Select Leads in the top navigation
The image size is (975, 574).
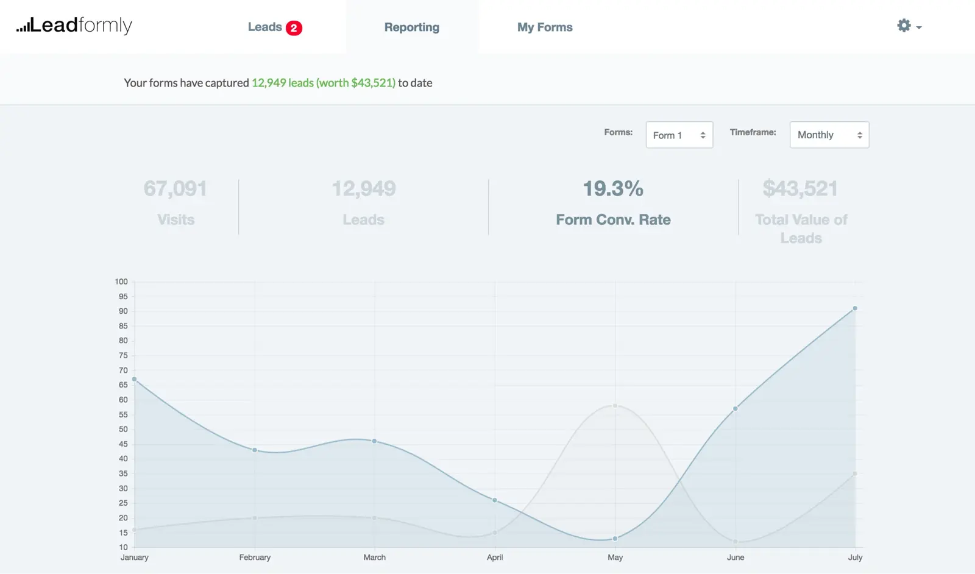coord(264,27)
